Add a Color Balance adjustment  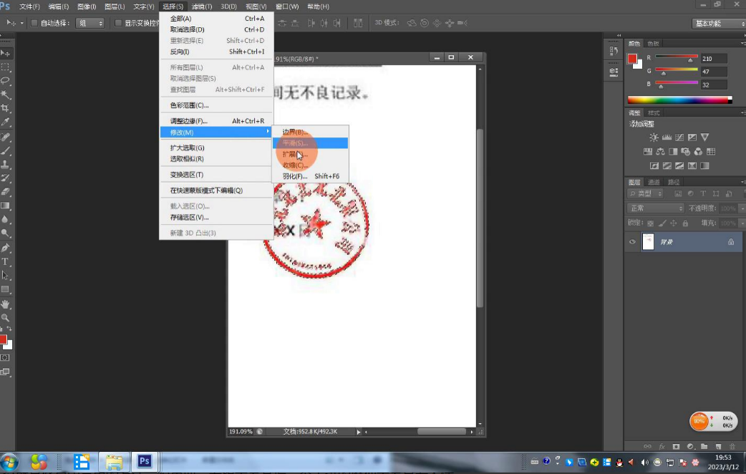(660, 151)
